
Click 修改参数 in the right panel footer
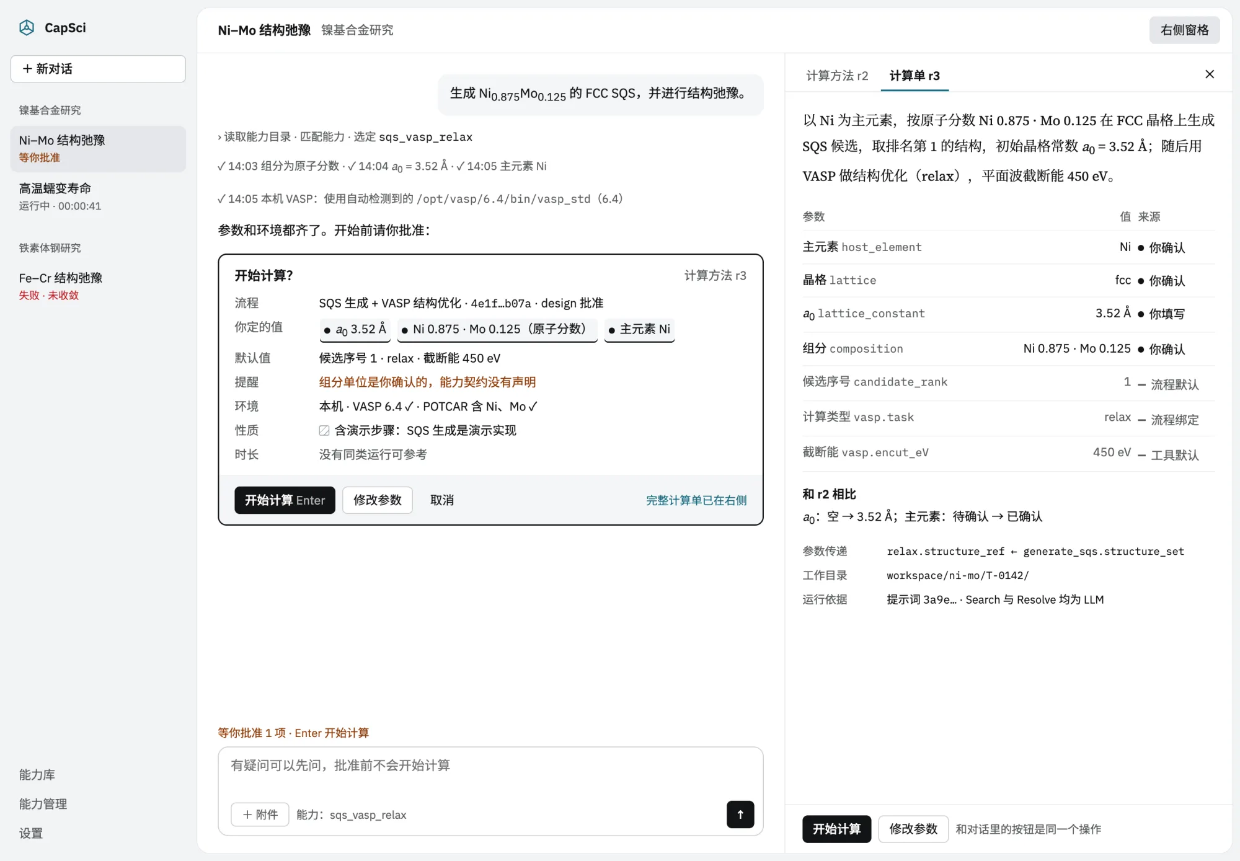point(913,829)
